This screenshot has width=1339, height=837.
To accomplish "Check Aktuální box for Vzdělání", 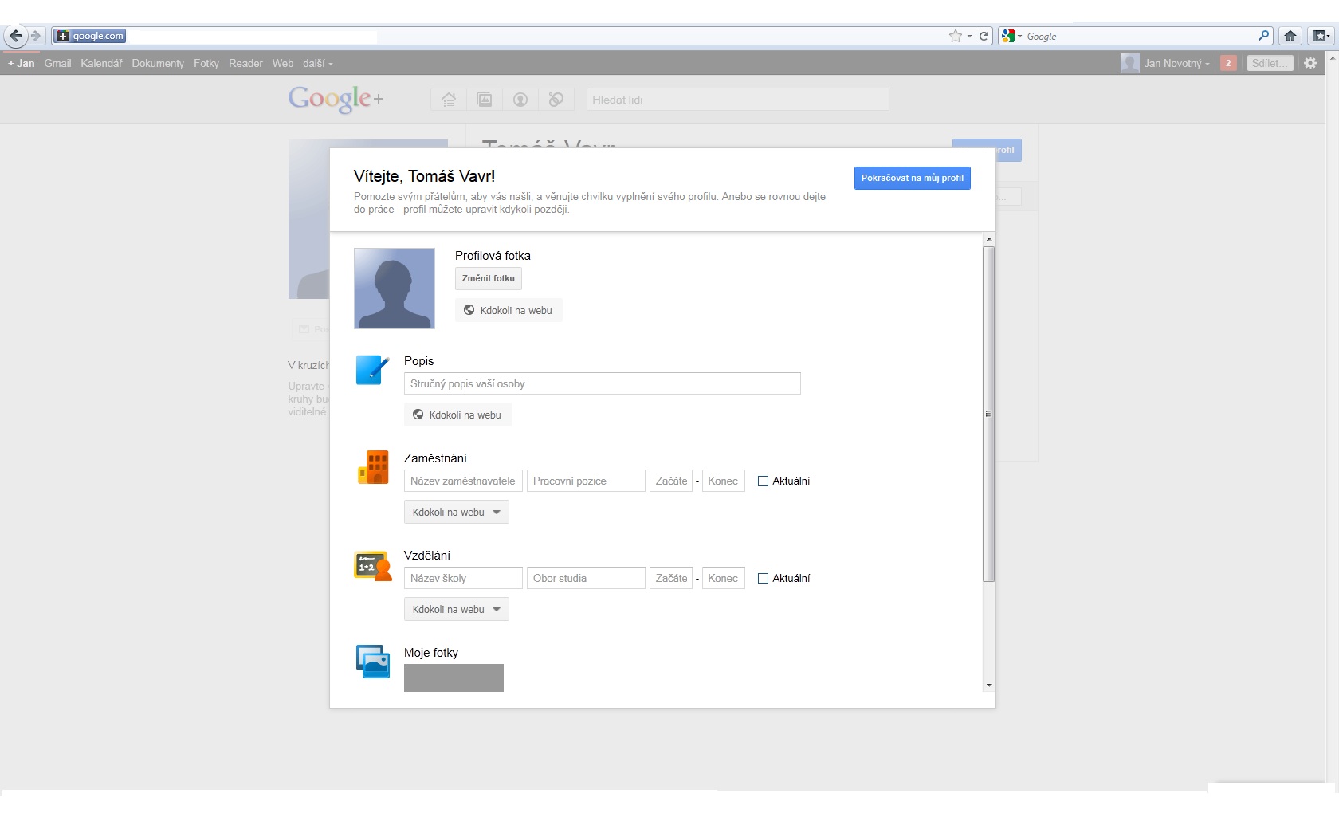I will click(x=763, y=579).
